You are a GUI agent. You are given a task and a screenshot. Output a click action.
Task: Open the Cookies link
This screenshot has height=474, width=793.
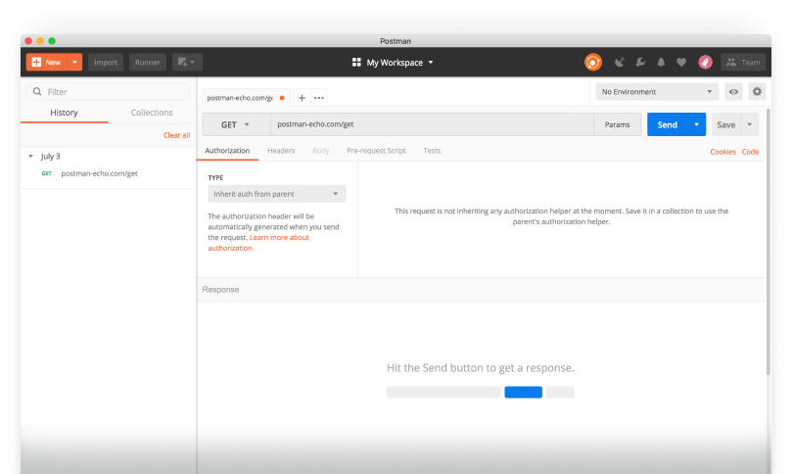pyautogui.click(x=723, y=152)
